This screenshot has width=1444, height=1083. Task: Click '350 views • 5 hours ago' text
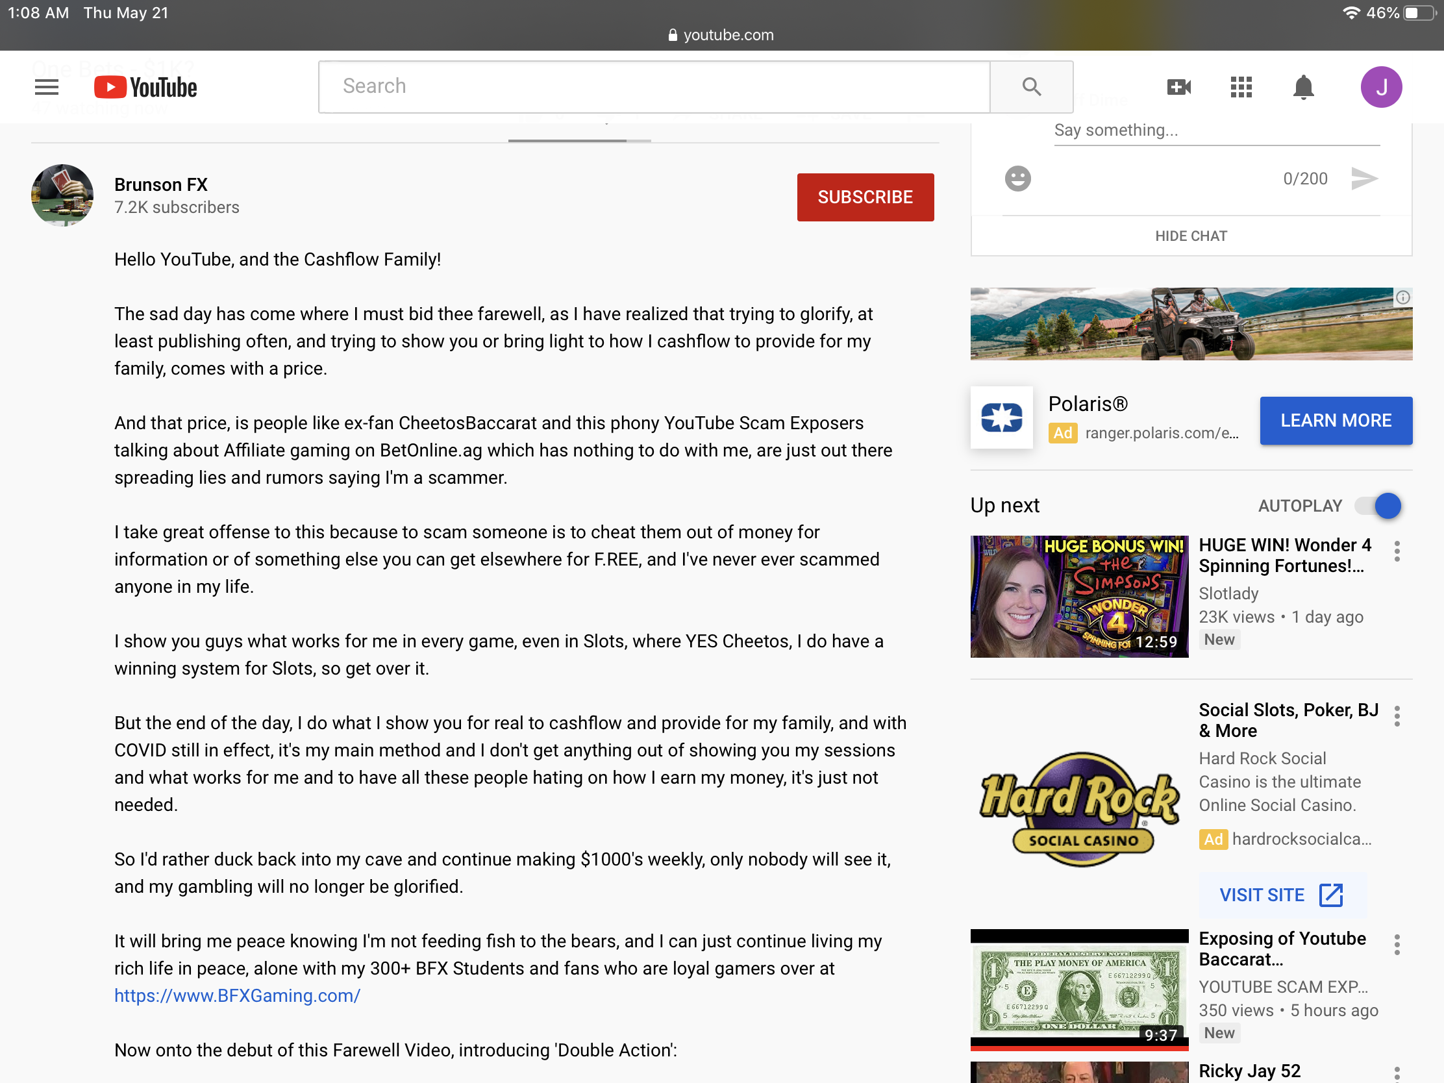[1289, 1010]
